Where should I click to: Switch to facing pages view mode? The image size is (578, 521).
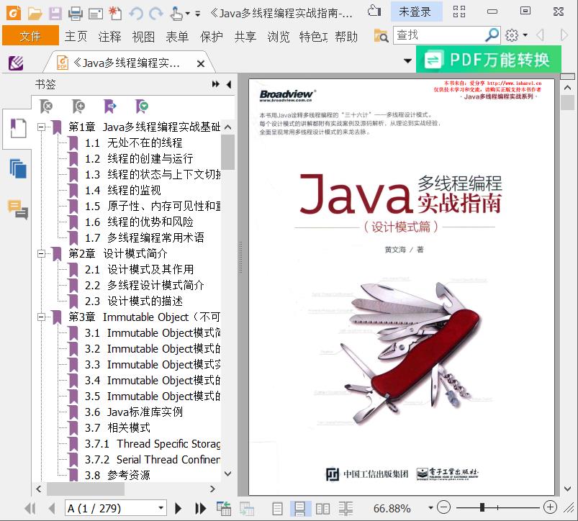322,509
